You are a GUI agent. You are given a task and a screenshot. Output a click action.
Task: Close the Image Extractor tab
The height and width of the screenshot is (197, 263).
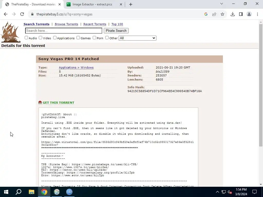pos(121,4)
